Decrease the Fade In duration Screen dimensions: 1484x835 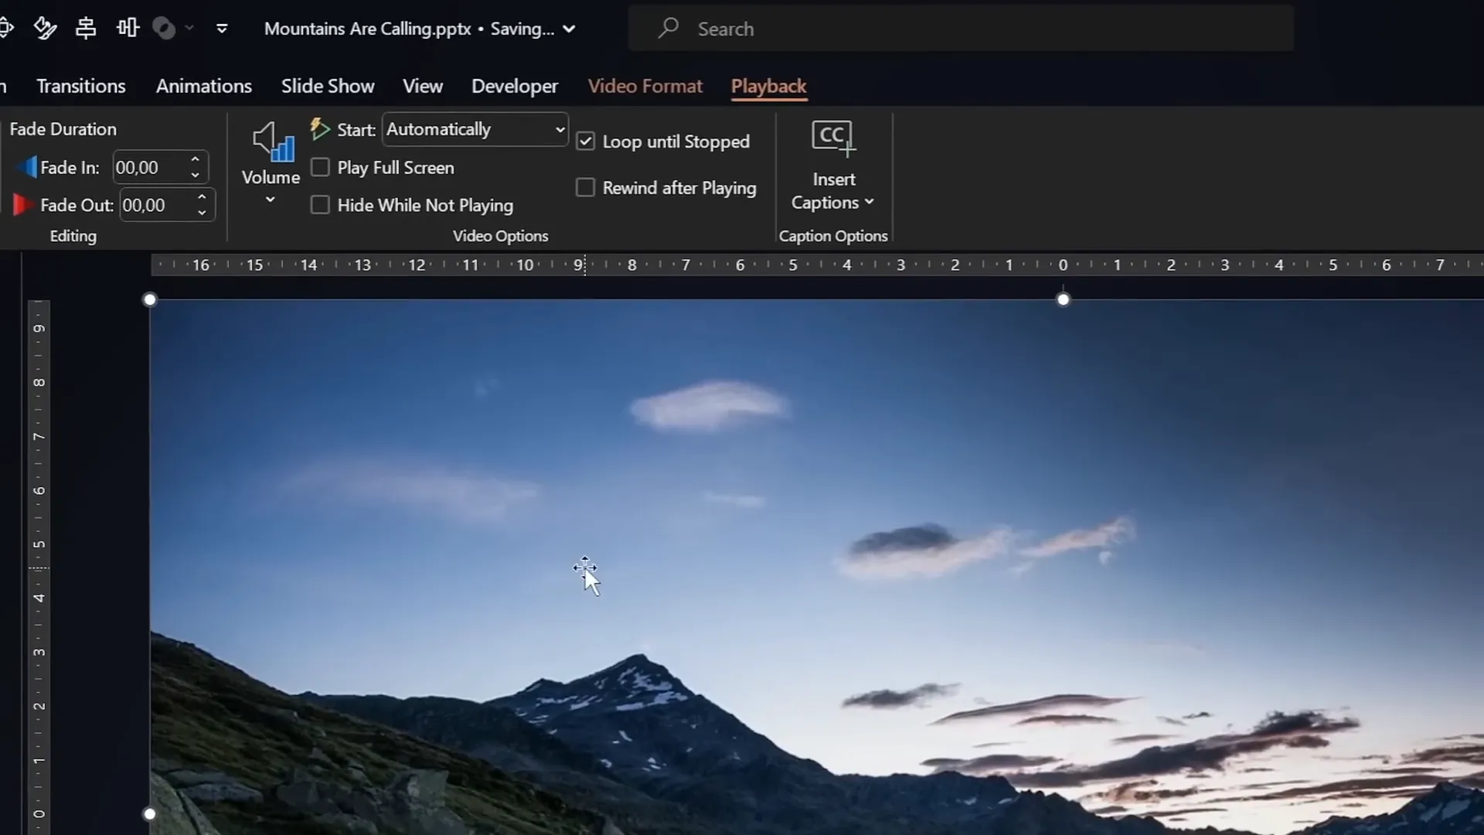(x=196, y=176)
